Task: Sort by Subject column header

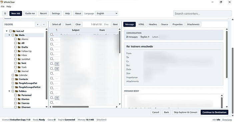Action: pyautogui.click(x=76, y=30)
